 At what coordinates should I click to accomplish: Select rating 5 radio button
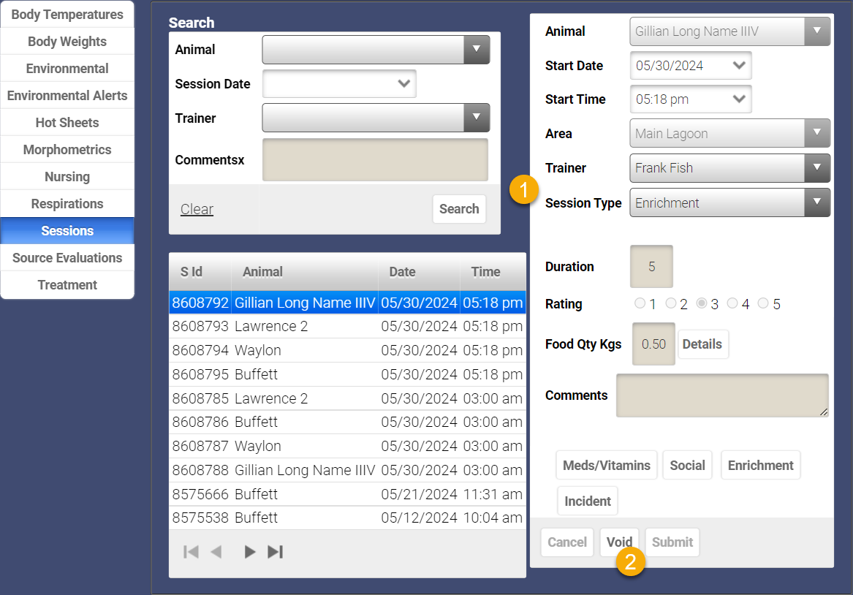click(x=763, y=303)
